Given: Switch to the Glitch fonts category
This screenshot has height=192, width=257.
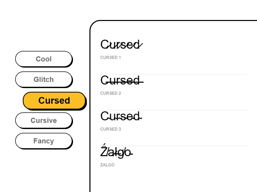Looking at the screenshot, I should (44, 80).
